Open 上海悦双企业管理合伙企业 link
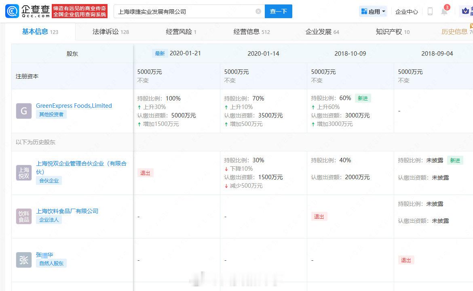Viewport: 473px width, 291px height. pos(81,167)
